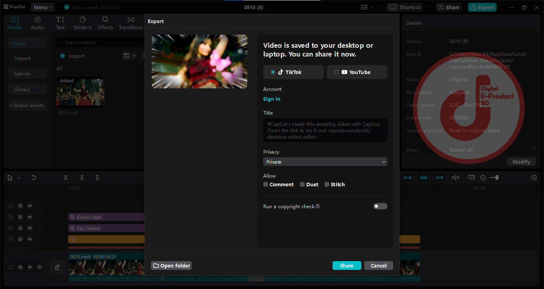This screenshot has width=544, height=289.
Task: Toggle Run a copyright check switch
Action: tap(380, 206)
